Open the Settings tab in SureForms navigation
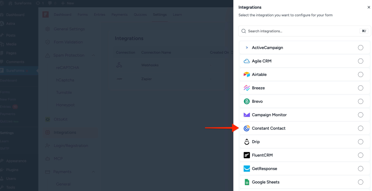Screen dimensions: 372x191 click(160, 15)
